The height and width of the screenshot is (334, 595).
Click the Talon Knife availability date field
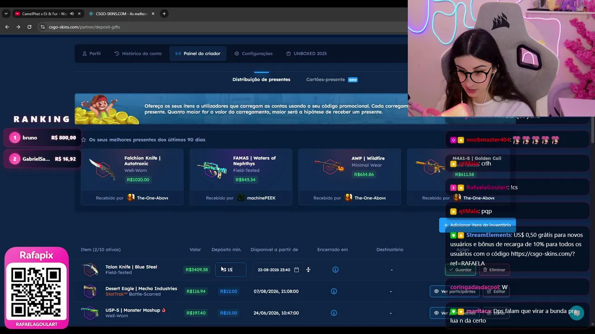click(278, 270)
